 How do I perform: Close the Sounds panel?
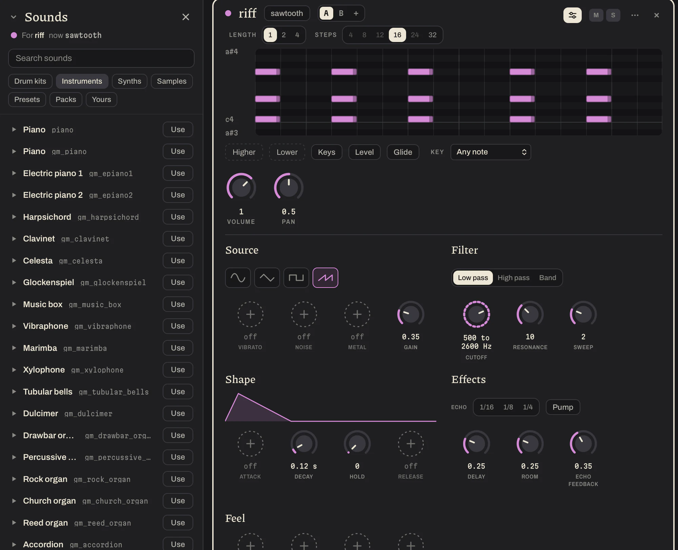[x=186, y=17]
